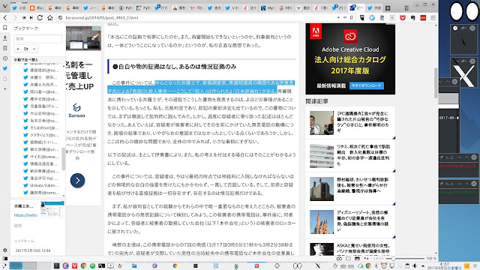This screenshot has height=270, width=480.
Task: Open the bookmark sort order dropdown
Action: pos(37,60)
